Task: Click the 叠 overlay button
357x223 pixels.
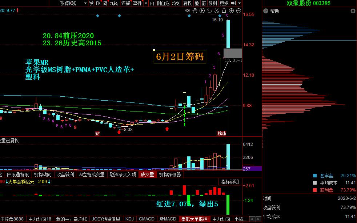Action: pos(197,3)
